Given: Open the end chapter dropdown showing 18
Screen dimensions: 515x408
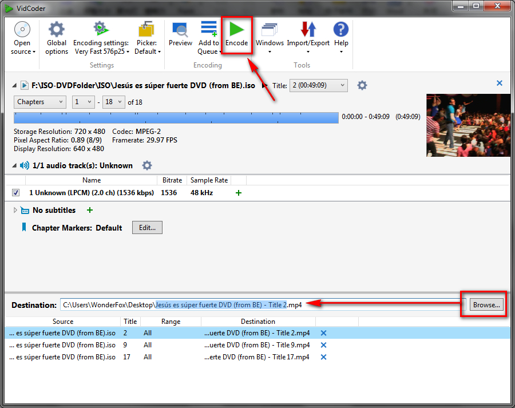Looking at the screenshot, I should point(114,102).
